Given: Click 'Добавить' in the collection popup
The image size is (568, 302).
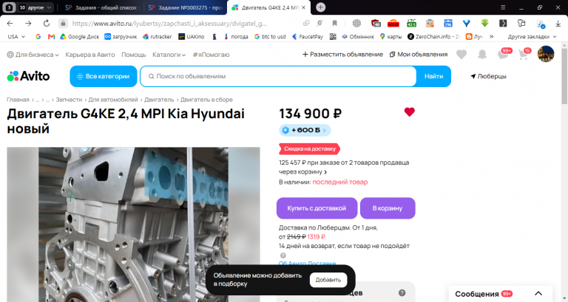Looking at the screenshot, I should coord(328,280).
